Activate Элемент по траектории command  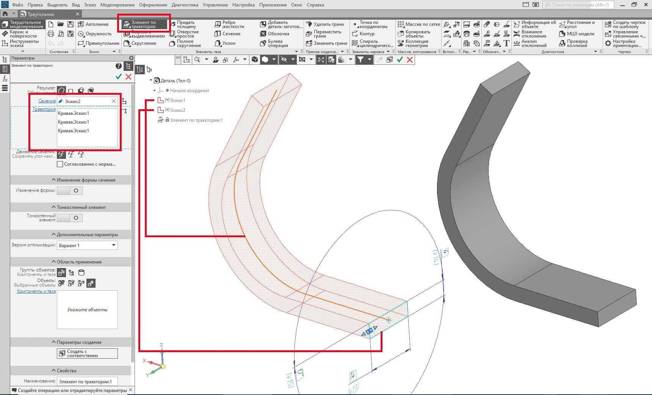[x=144, y=24]
